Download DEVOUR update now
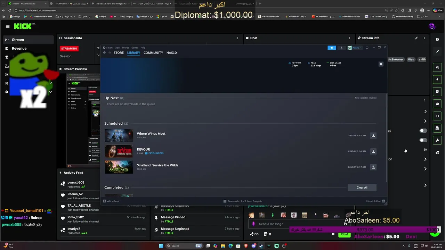The width and height of the screenshot is (445, 250). (x=373, y=151)
